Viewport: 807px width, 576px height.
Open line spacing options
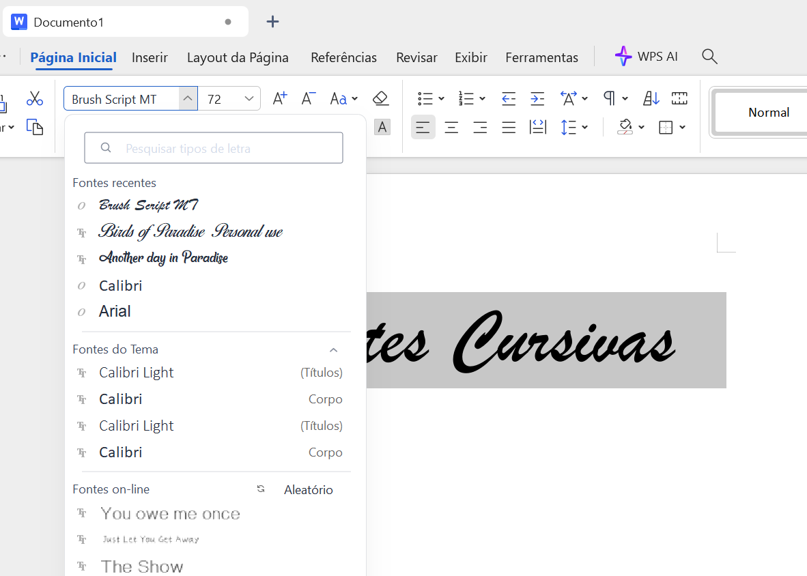click(569, 127)
